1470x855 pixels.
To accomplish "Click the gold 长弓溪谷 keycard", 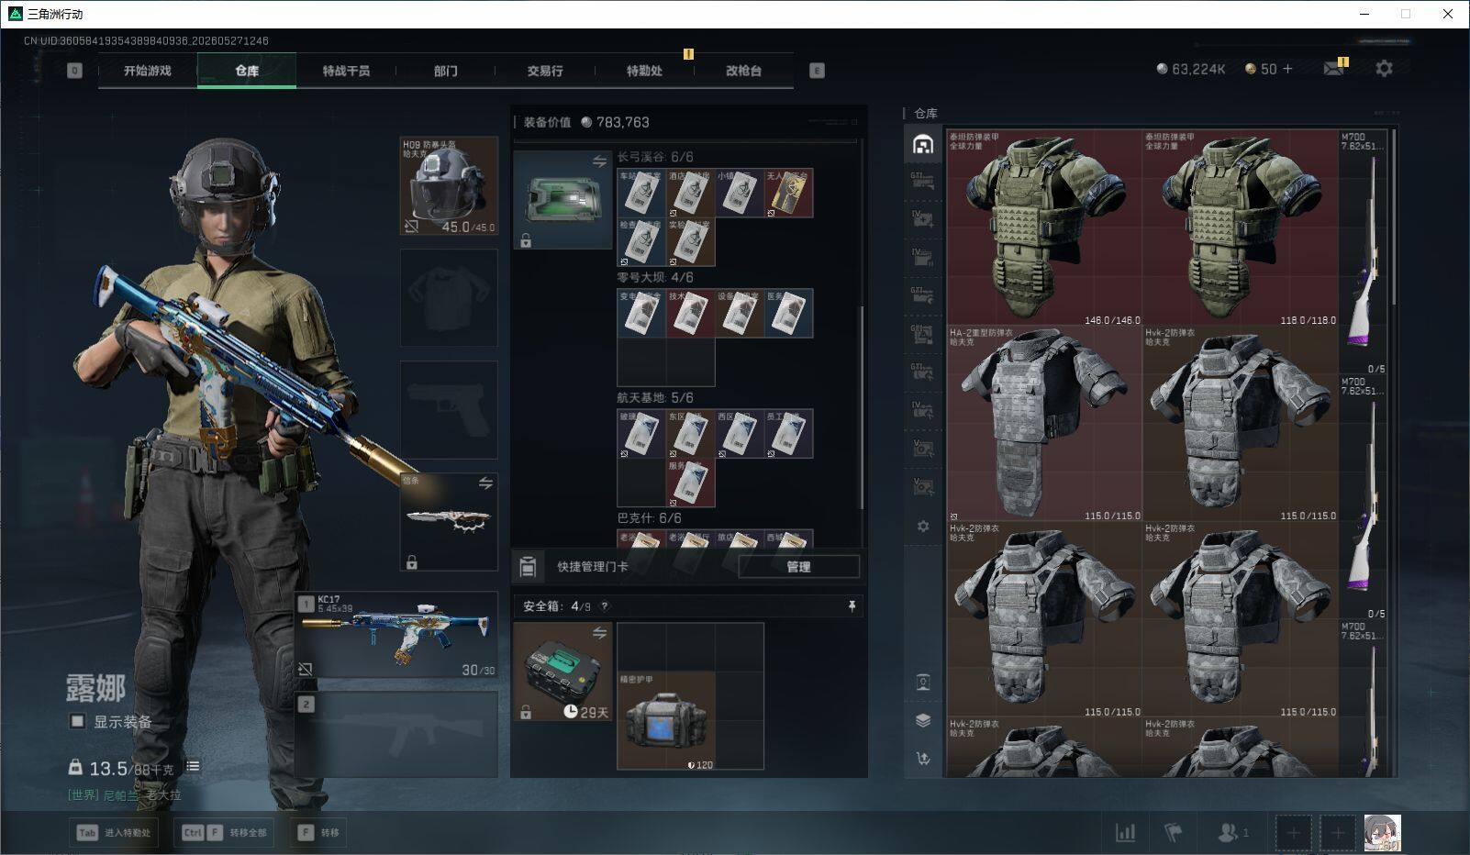I will click(788, 193).
